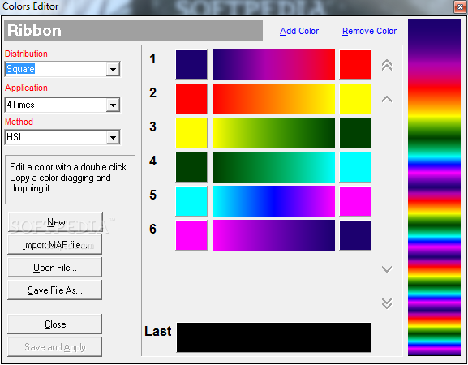Click Import MAP file button
The image size is (468, 365).
(54, 245)
